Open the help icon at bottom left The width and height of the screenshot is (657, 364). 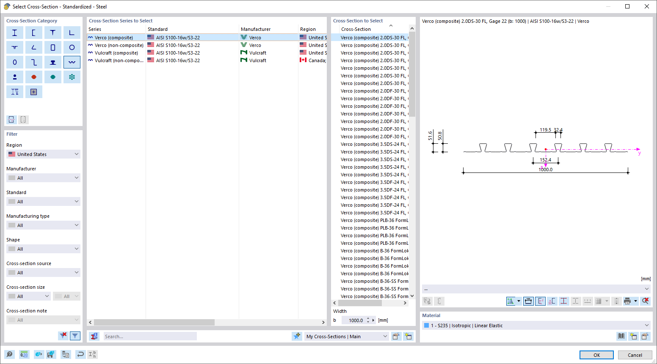pyautogui.click(x=9, y=354)
